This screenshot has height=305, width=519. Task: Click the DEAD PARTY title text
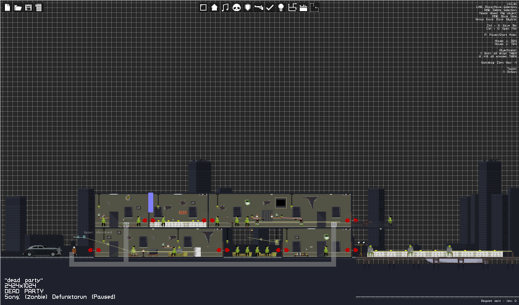click(x=24, y=291)
